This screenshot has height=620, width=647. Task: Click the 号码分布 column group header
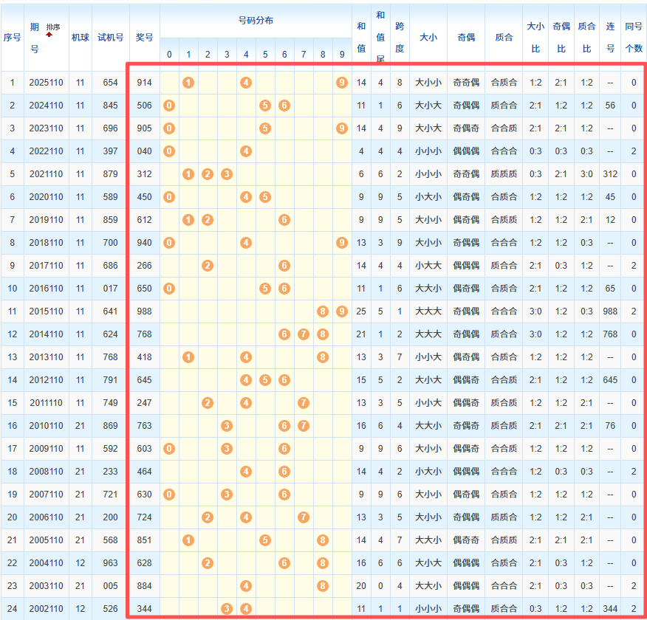coord(256,21)
